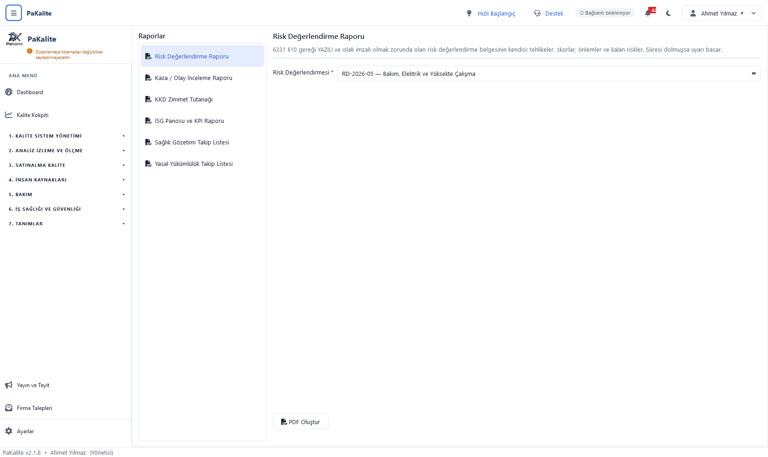This screenshot has width=768, height=457.
Task: Click the Bağlantı bekleniyor status badge
Action: (x=605, y=13)
